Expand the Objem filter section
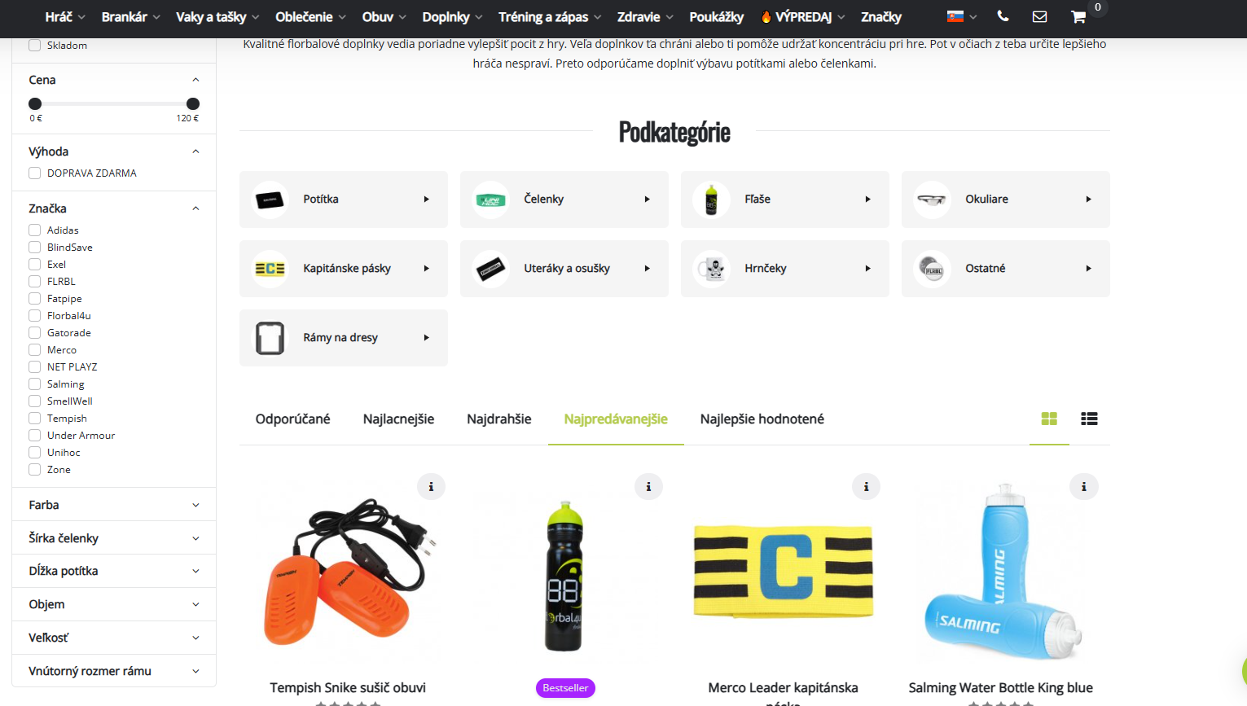 (x=114, y=604)
